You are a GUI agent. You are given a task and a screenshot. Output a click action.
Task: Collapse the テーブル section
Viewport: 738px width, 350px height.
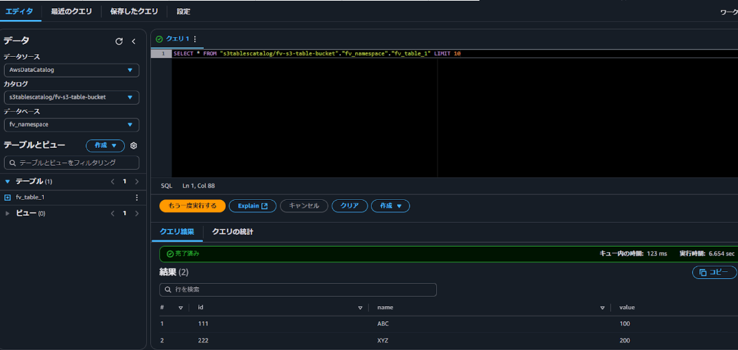point(8,182)
